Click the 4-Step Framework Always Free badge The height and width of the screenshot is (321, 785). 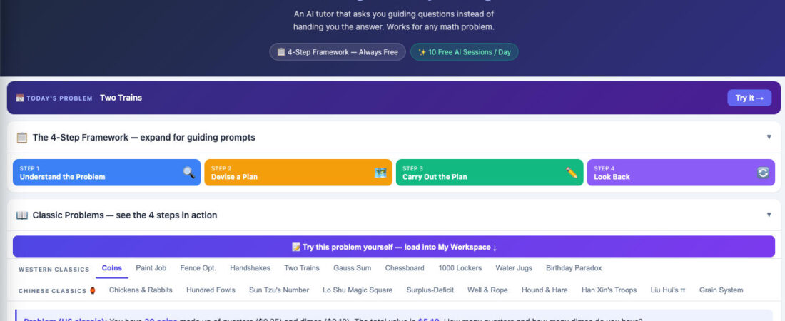(x=338, y=52)
